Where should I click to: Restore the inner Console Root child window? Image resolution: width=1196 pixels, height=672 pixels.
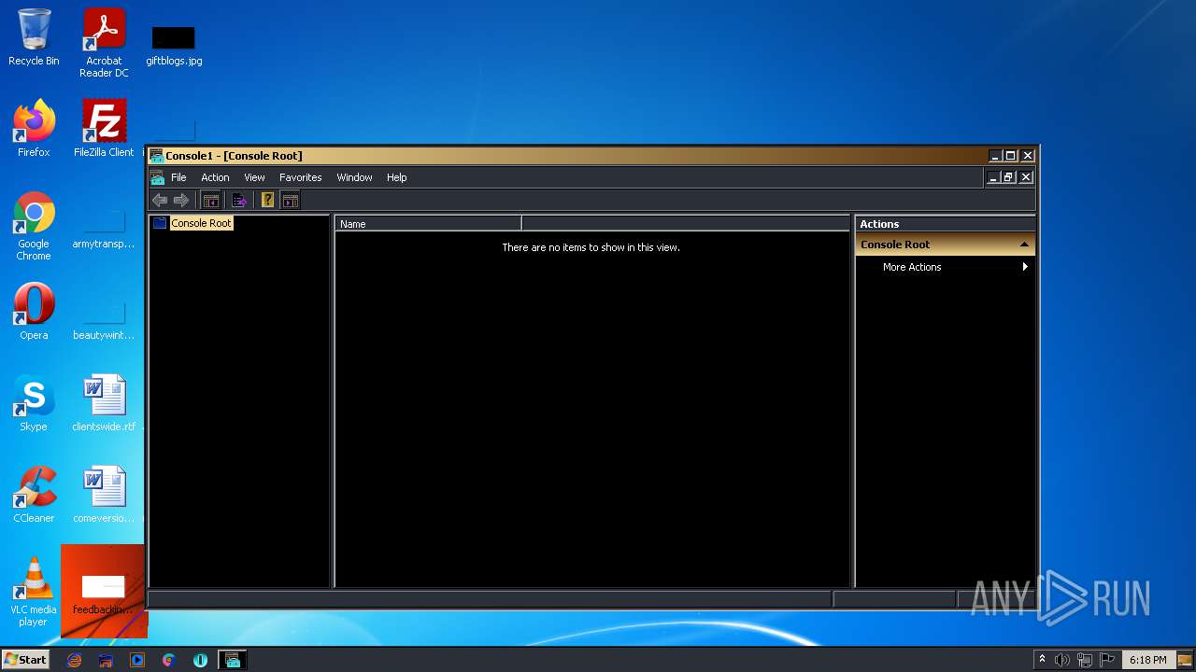point(1008,177)
